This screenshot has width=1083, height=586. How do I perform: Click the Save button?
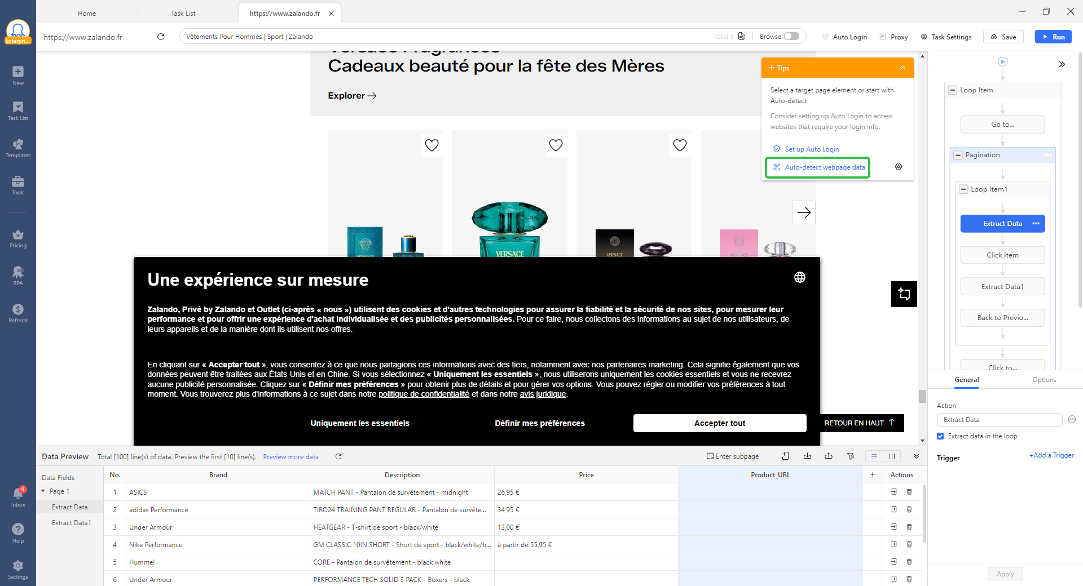click(1003, 37)
